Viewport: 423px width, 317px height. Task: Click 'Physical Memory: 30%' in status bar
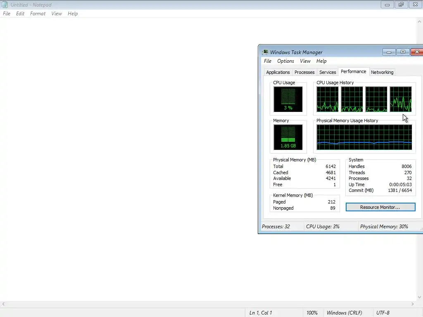tap(384, 227)
